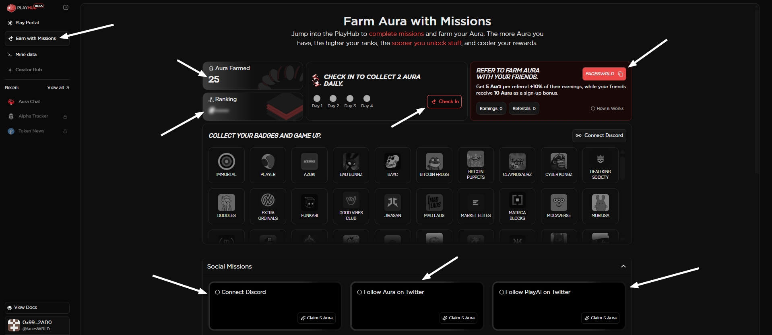772x335 pixels.
Task: Select the MORIUSA badge
Action: [601, 207]
